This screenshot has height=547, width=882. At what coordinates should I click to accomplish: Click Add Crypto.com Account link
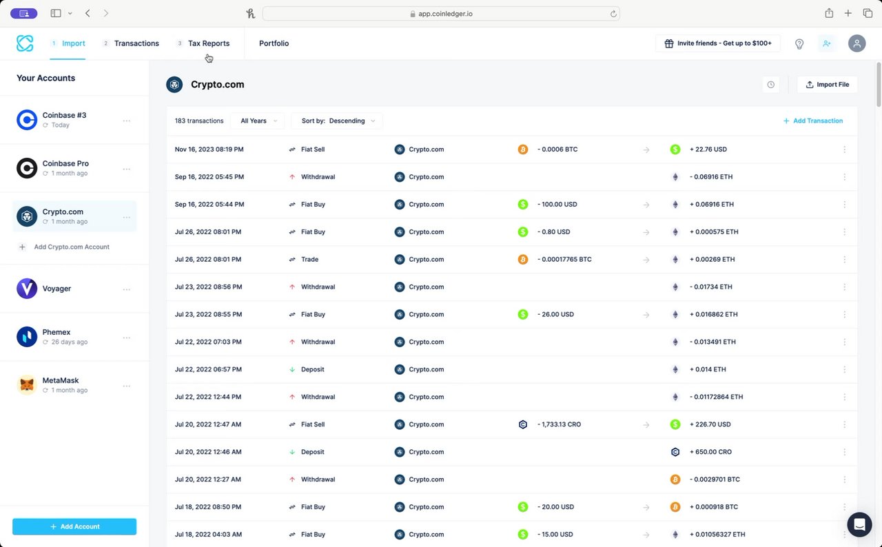pos(64,247)
